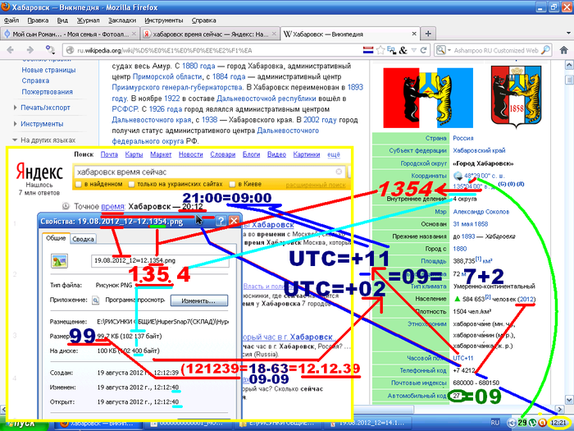574x431 pixels.
Task: Click the taskbar clock showing 12:21
Action: tap(558, 423)
